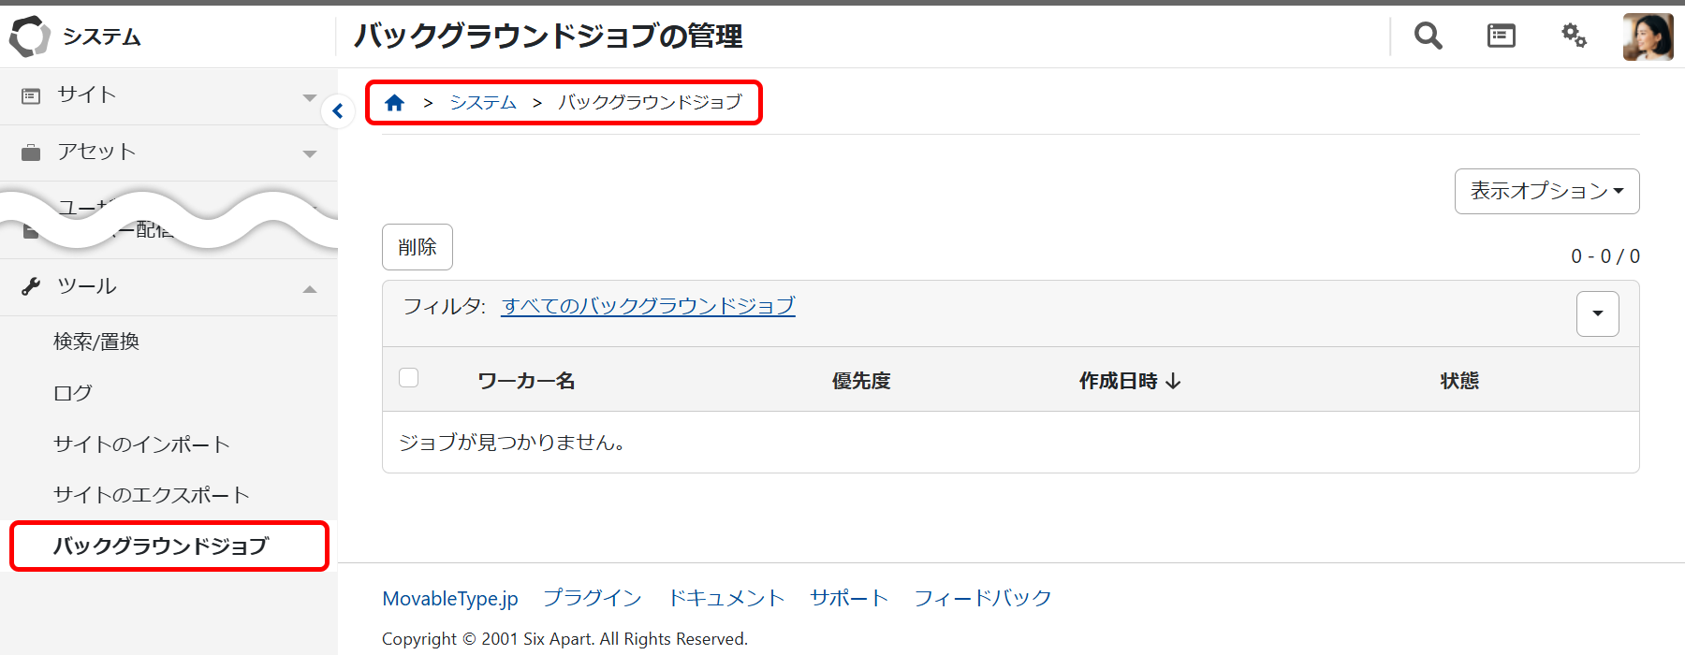Viewport: 1685px width, 655px height.
Task: Select 検索/置換 in the tools menu
Action: [x=96, y=342]
